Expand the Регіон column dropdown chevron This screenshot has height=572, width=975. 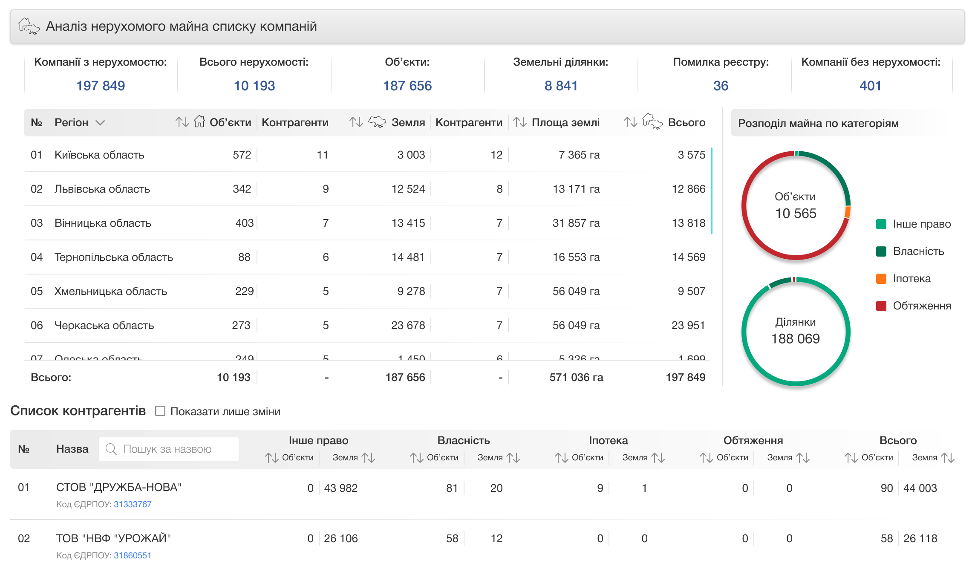[x=100, y=123]
